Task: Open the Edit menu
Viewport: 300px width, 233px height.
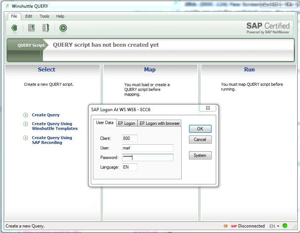Action: (29, 16)
